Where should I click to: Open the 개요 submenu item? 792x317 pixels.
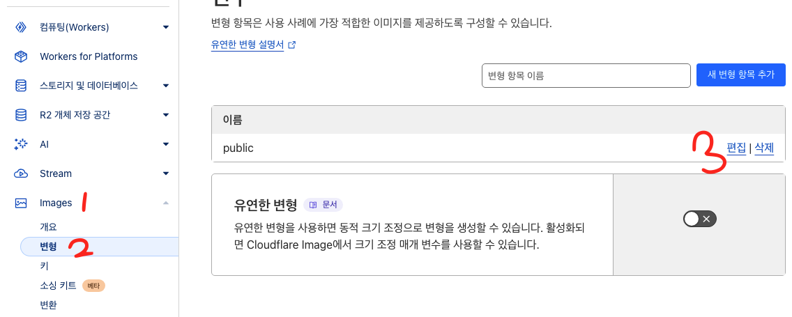(48, 226)
